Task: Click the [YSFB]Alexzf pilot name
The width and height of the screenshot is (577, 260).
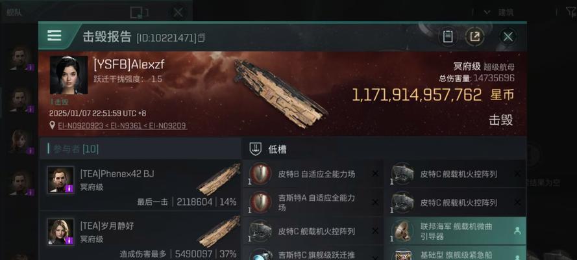Action: [129, 65]
